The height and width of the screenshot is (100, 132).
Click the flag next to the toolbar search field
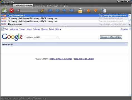[18, 11]
